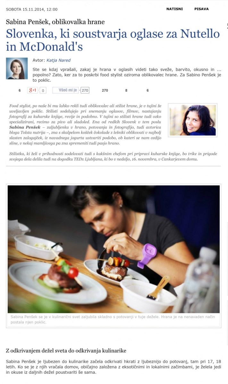Click the subtitle 'Sabina Penšek, oblikovalka hrane'

(x=55, y=22)
